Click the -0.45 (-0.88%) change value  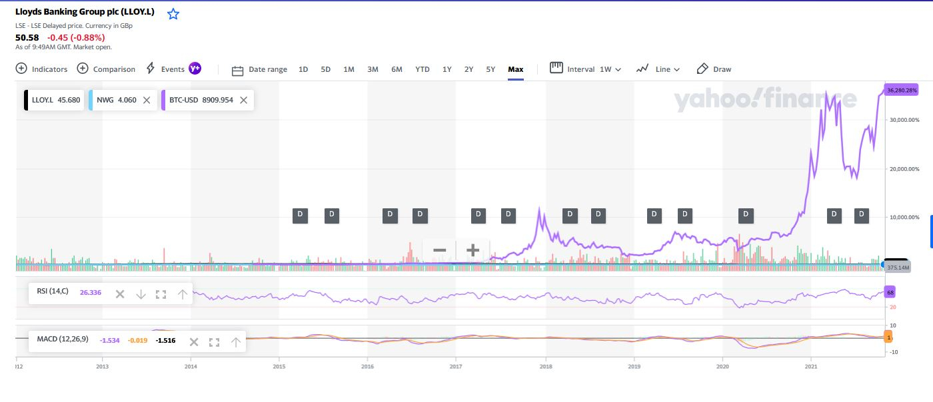pyautogui.click(x=76, y=37)
